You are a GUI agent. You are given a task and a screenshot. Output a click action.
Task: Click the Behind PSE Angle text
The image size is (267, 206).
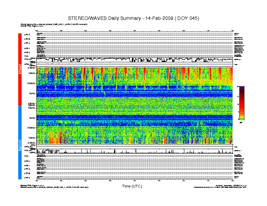[x=32, y=185]
